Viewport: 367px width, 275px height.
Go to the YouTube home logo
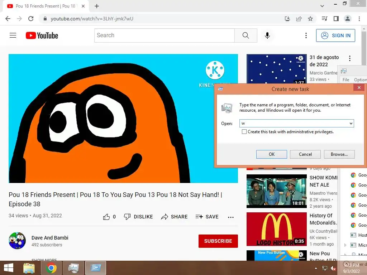(x=42, y=35)
